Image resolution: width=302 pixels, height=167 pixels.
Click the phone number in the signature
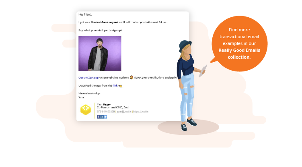click(x=106, y=112)
